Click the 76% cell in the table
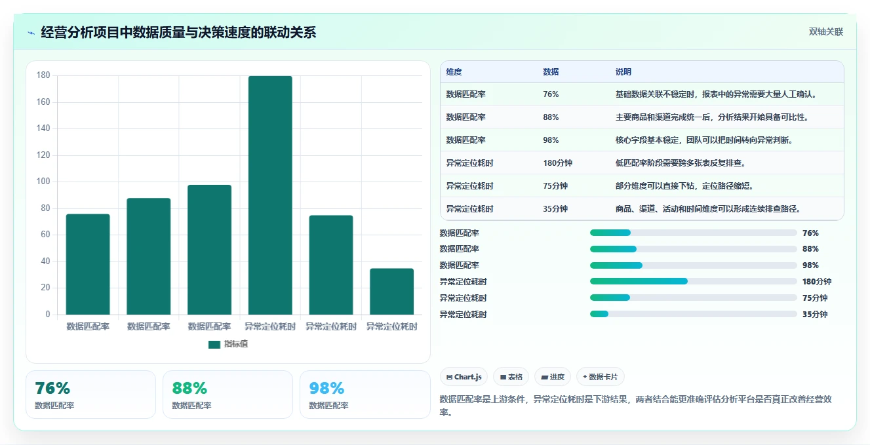 [x=551, y=94]
